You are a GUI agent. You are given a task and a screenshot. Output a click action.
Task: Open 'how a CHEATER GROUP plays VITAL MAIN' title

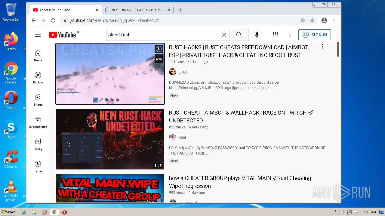[x=240, y=182]
